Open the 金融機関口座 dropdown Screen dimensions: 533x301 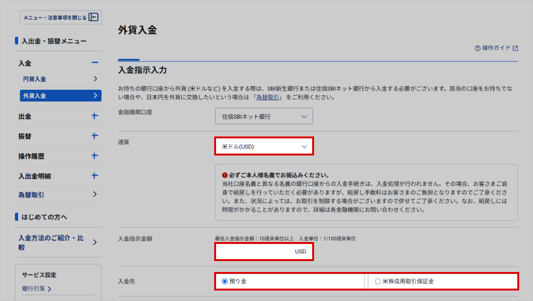[264, 117]
